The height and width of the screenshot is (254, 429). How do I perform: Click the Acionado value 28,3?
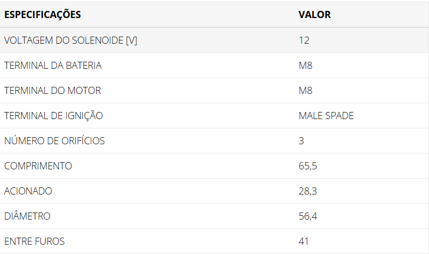pos(308,191)
